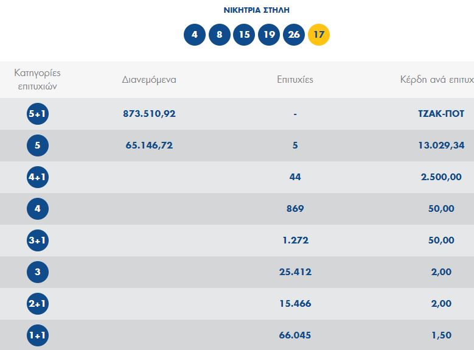Click the yellow Joker number 17 ball
474x350 pixels.
(x=319, y=34)
